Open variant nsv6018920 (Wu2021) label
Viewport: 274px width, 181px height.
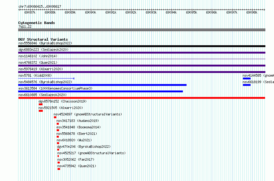pos(74,140)
